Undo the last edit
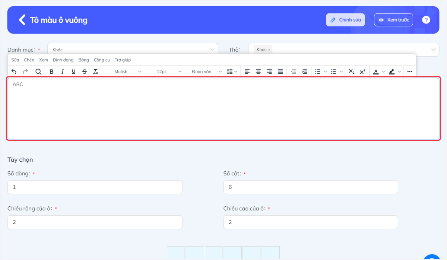The image size is (447, 260). click(14, 72)
